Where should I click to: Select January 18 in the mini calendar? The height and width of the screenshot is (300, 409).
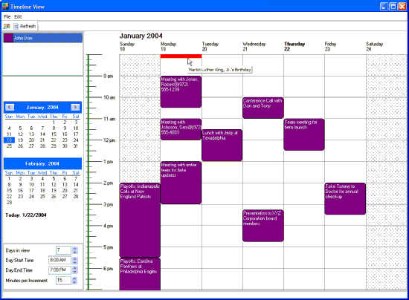pyautogui.click(x=9, y=140)
